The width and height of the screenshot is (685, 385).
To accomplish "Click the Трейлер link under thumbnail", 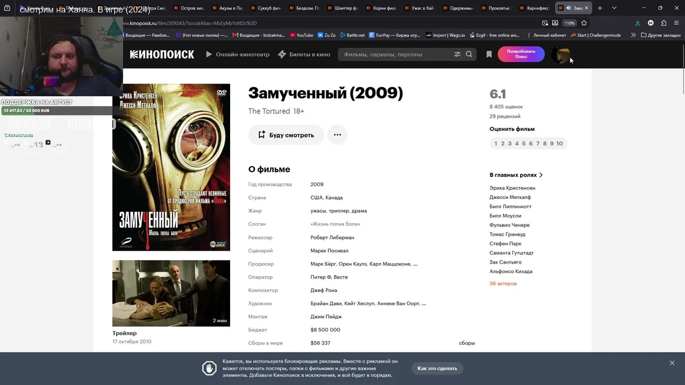I will coord(124,333).
